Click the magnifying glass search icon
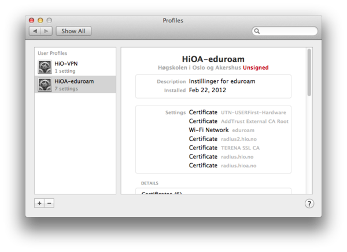 pos(257,31)
